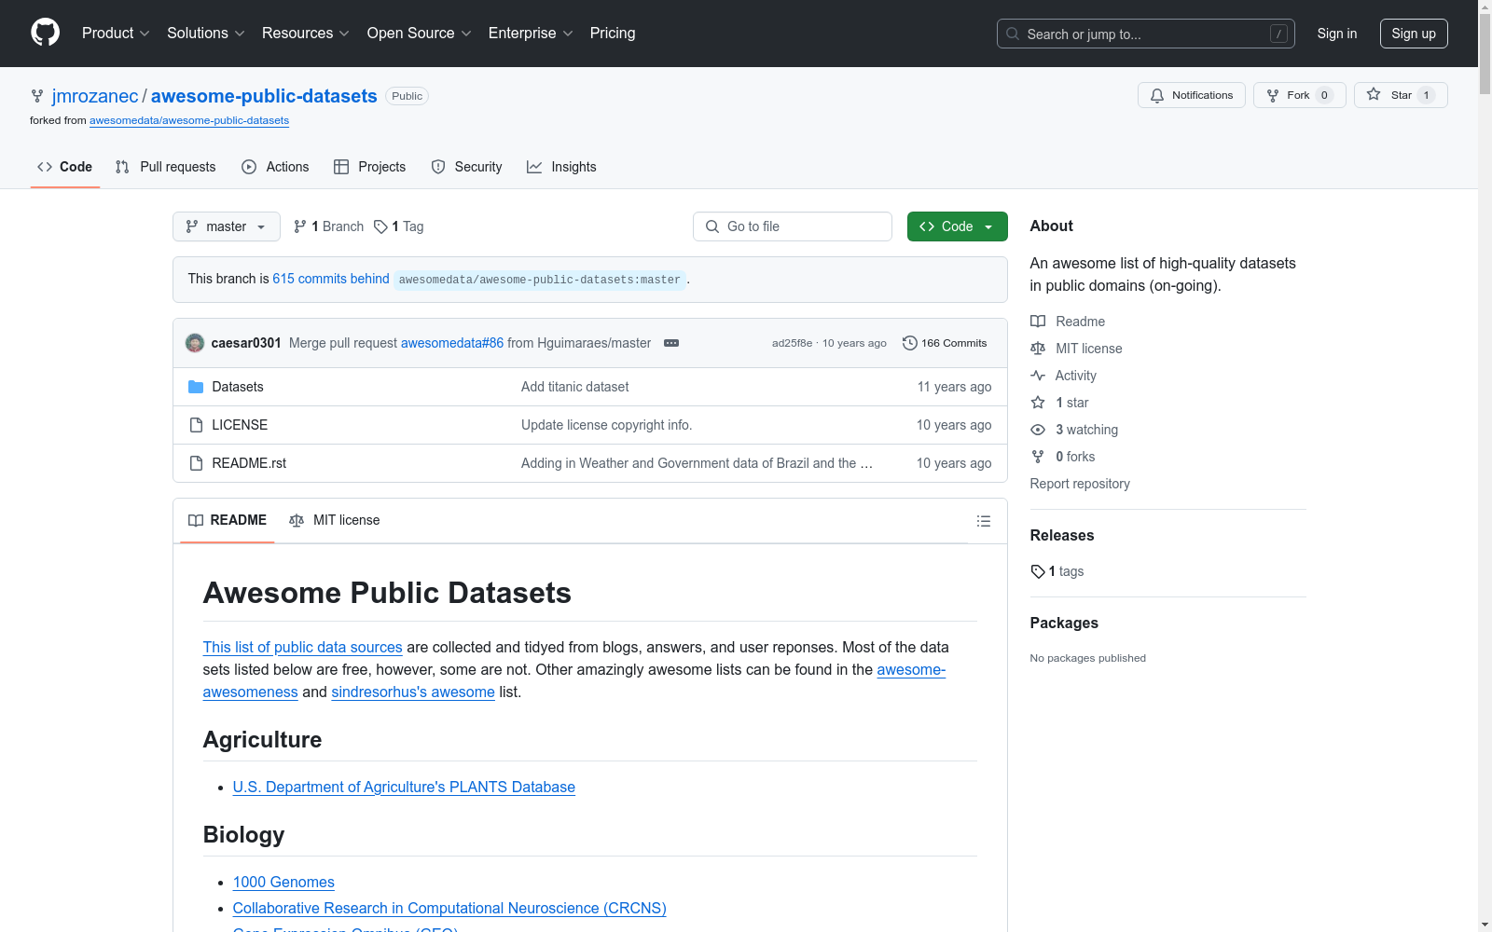Open the Insights tab
This screenshot has width=1492, height=932.
pos(561,167)
